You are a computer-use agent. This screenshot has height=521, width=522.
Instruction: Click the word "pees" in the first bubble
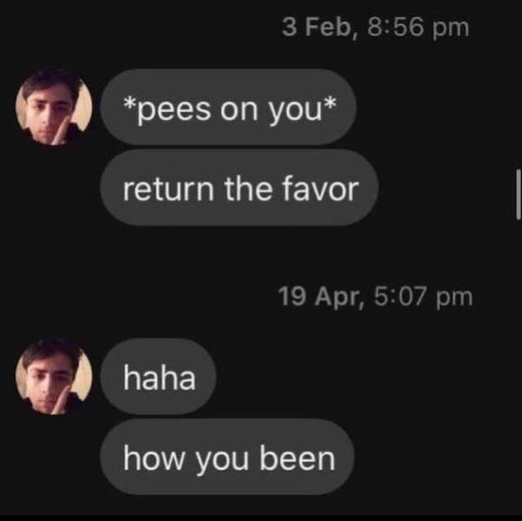click(176, 108)
